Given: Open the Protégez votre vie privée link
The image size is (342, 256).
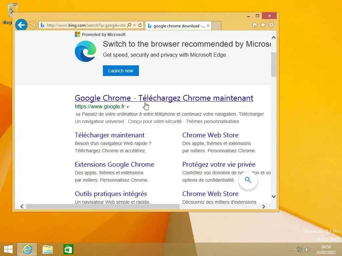Looking at the screenshot, I should click(219, 164).
